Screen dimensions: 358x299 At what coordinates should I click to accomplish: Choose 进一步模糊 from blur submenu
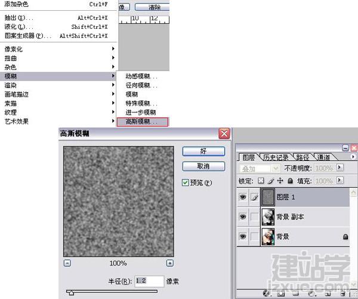(x=143, y=112)
